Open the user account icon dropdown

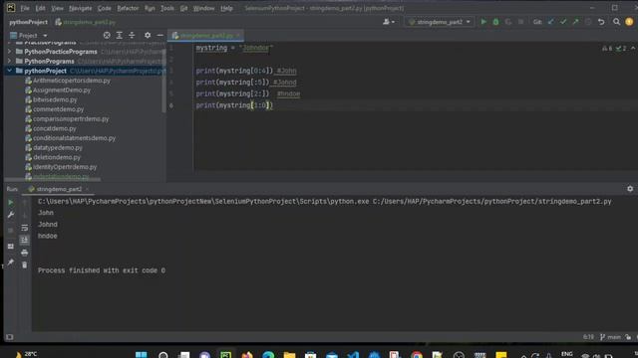[x=389, y=22]
